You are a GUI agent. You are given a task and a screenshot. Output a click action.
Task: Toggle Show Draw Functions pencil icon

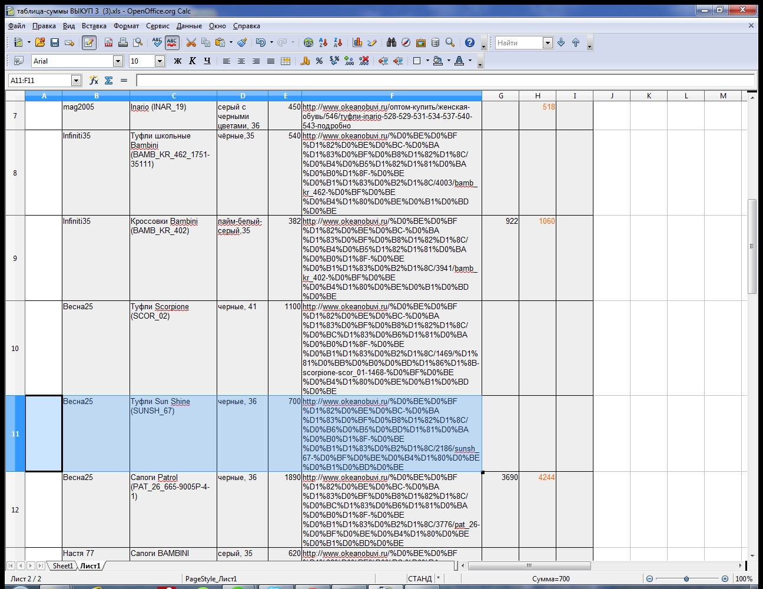pos(372,42)
